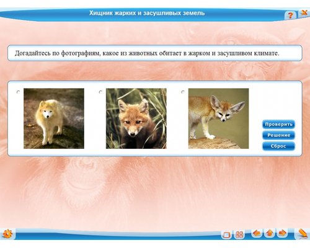Viewport: 310px width, 248px height.
Task: Click the arctic fox photo
Action: (54, 118)
